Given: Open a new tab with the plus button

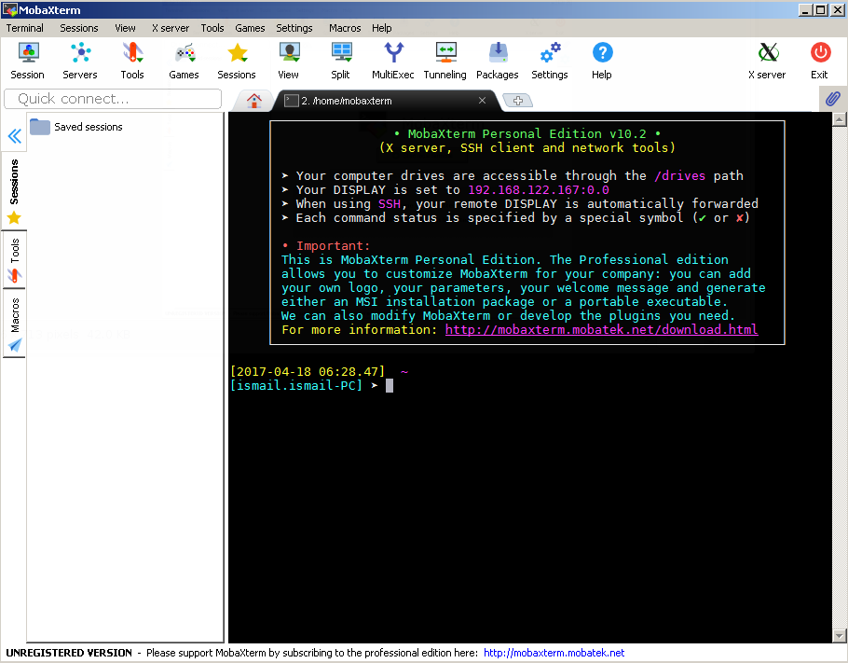Looking at the screenshot, I should tap(517, 100).
